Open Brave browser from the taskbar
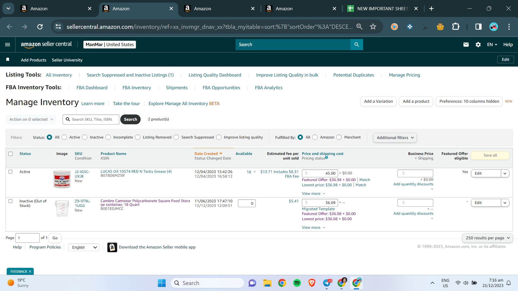Screen dimensions: 518x291 [x=312, y=283]
